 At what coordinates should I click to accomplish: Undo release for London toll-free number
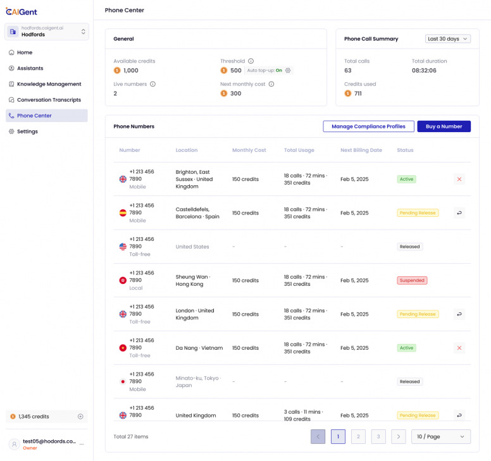(459, 314)
